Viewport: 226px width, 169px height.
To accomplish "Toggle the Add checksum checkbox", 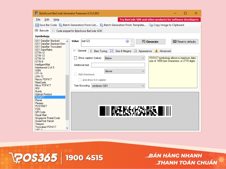I will coord(75,74).
